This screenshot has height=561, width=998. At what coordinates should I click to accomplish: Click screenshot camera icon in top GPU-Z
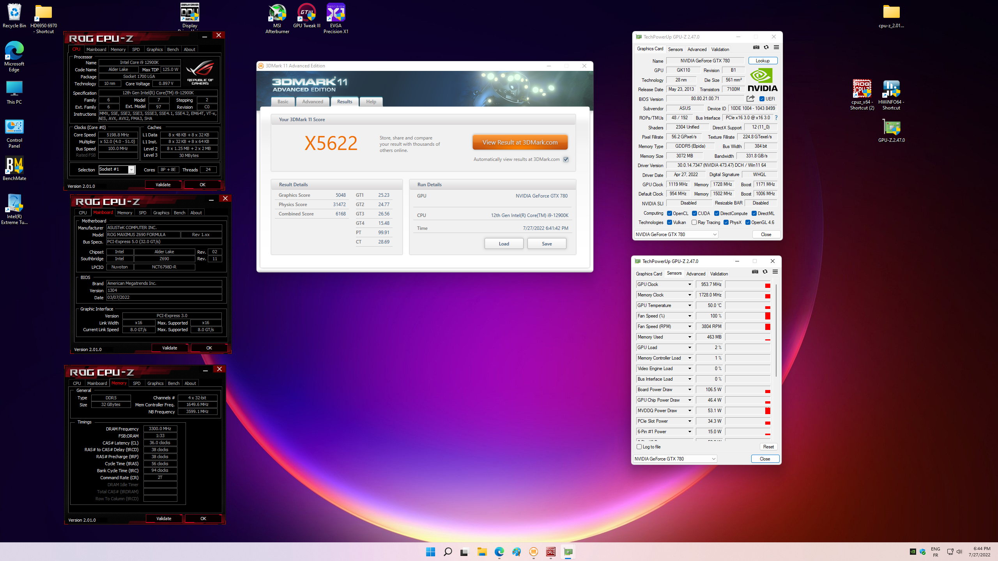pos(756,47)
